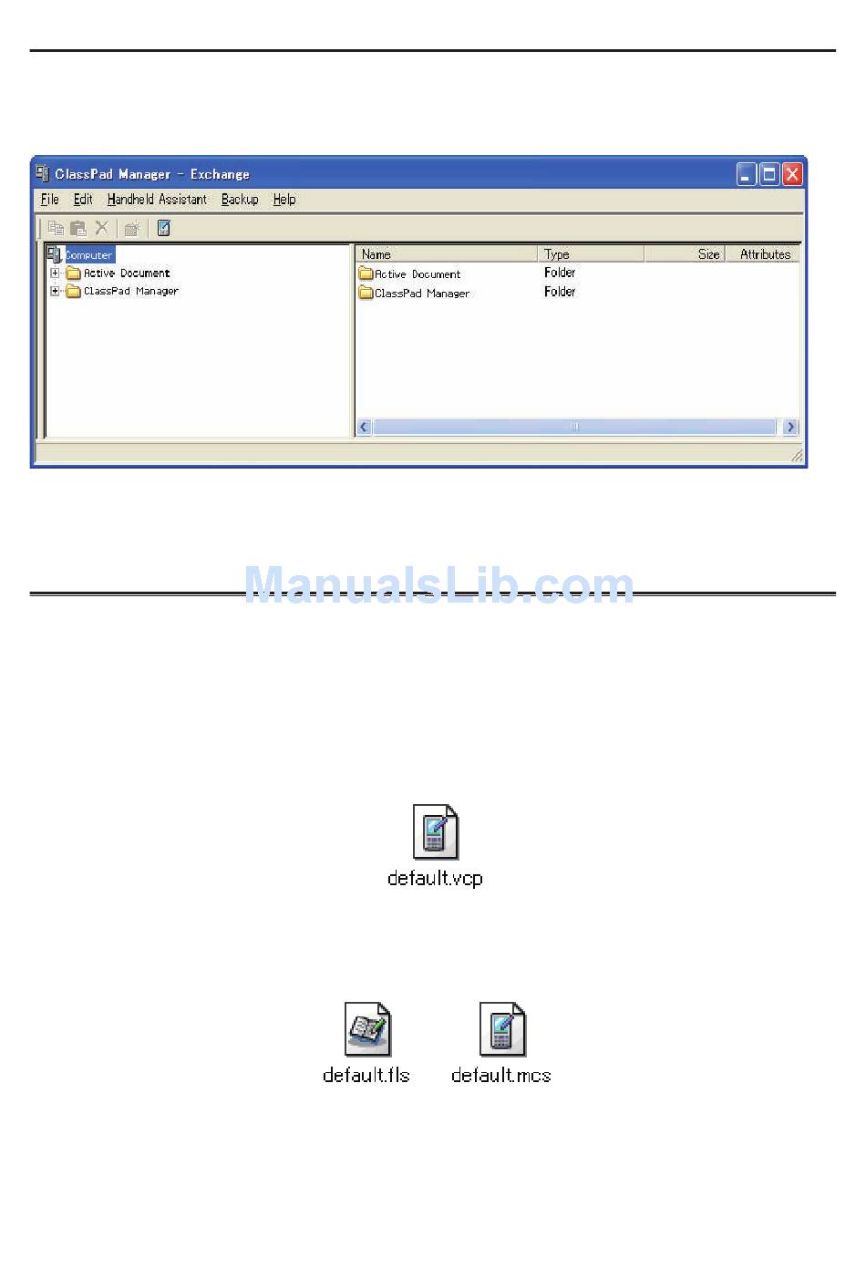
Task: Sort by the Name column header
Action: click(x=447, y=254)
